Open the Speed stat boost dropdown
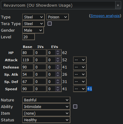Viewport: 123px width, 124px height. coord(80,89)
